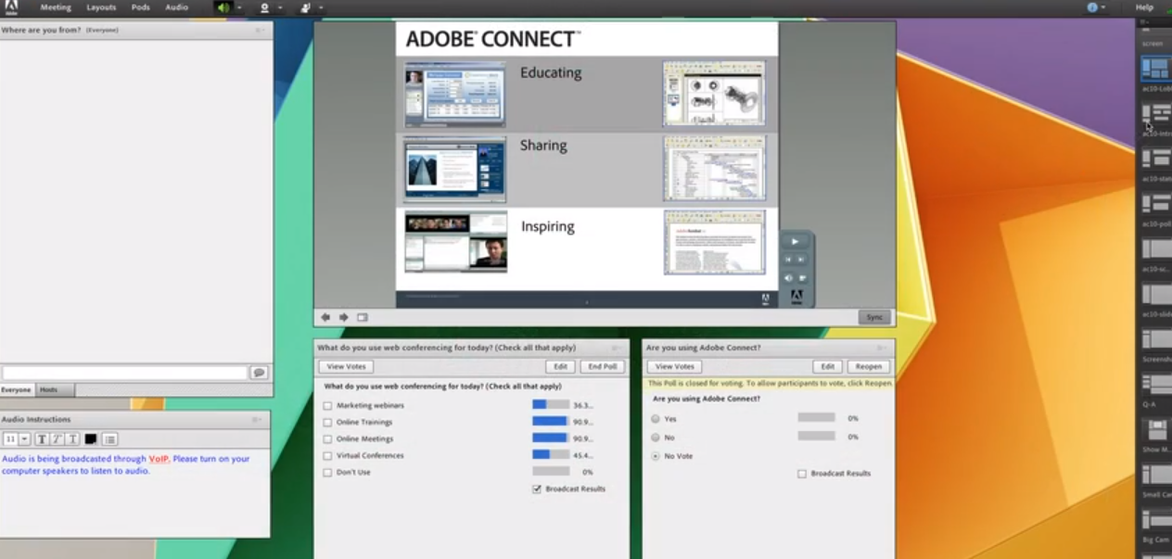
Task: Mute the speaker icon in the top toolbar
Action: [223, 7]
